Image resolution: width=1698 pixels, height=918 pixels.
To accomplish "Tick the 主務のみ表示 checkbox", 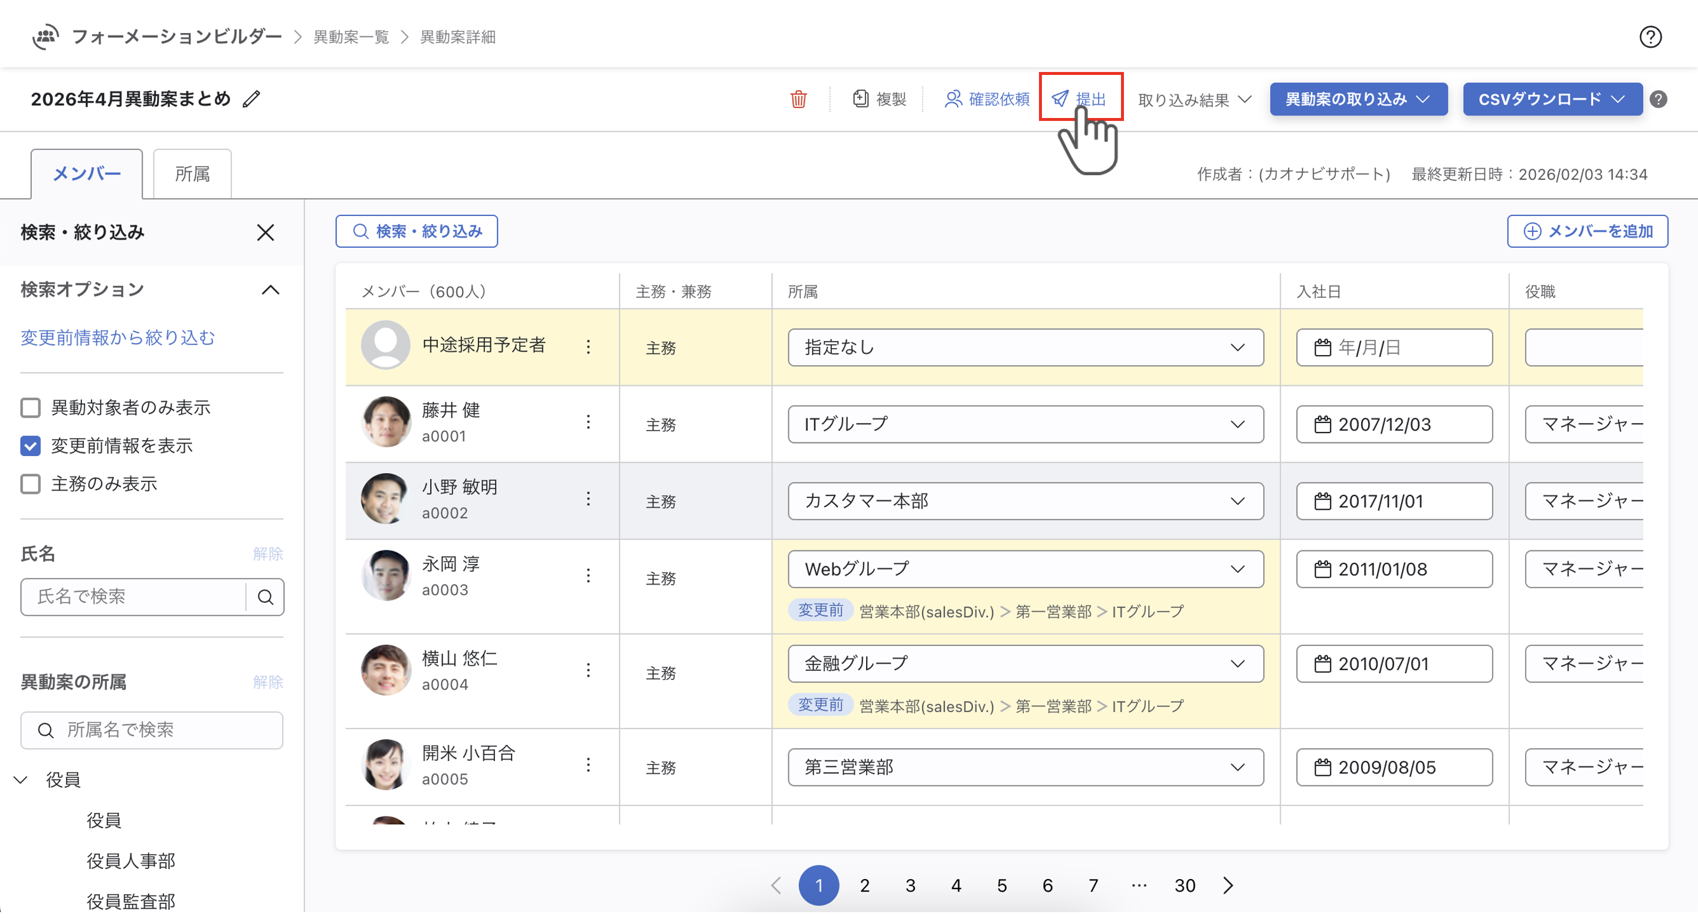I will point(30,484).
